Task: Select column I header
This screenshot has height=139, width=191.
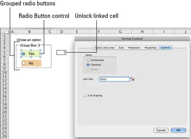Action: (164, 32)
